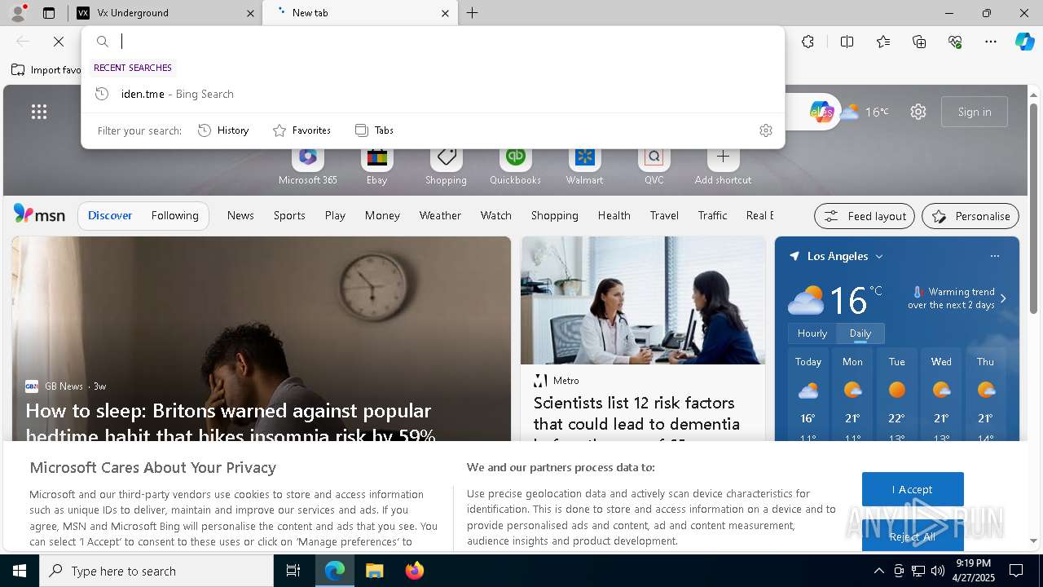Open the Windows Start menu
Image resolution: width=1043 pixels, height=587 pixels.
coord(20,571)
